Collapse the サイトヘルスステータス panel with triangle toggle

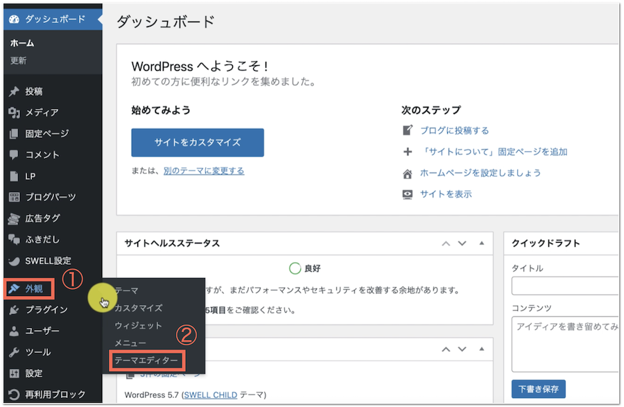click(481, 243)
